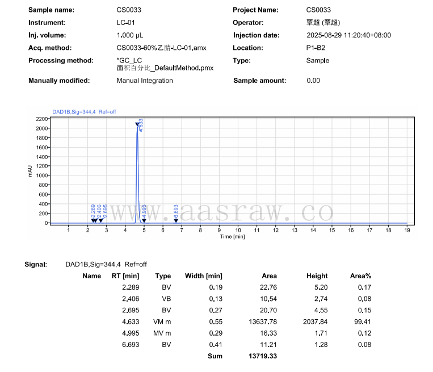The width and height of the screenshot is (433, 372).
Task: Select the Area% column header
Action: pyautogui.click(x=360, y=276)
